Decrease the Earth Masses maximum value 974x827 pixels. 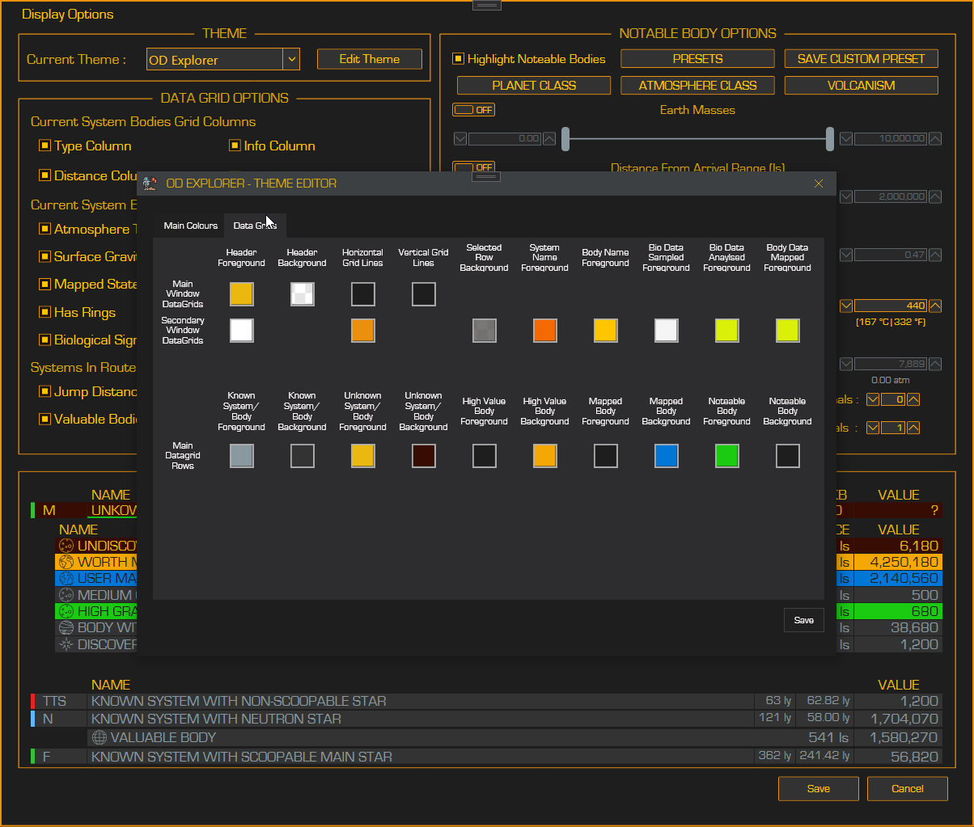click(846, 139)
